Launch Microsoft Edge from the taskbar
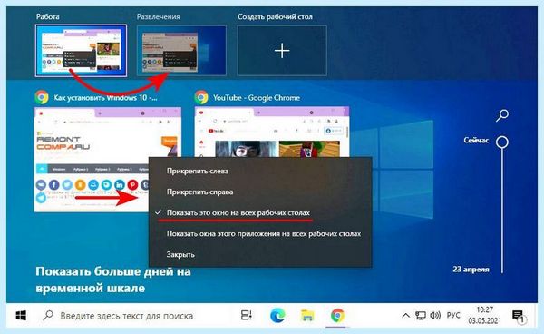 click(x=277, y=315)
